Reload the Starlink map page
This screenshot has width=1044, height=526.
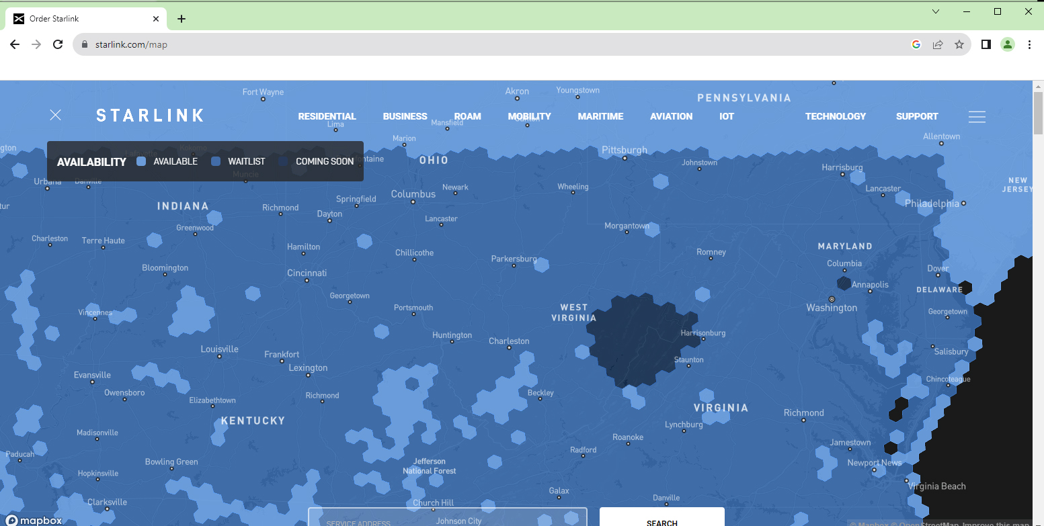pos(58,44)
